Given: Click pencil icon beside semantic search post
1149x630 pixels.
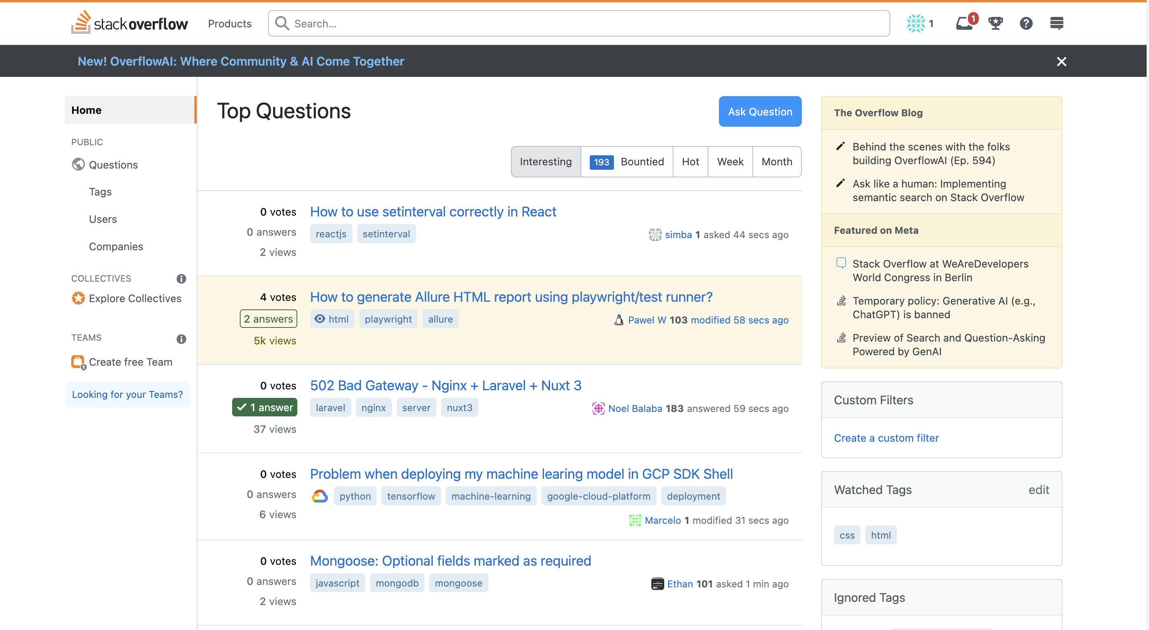Looking at the screenshot, I should point(840,183).
